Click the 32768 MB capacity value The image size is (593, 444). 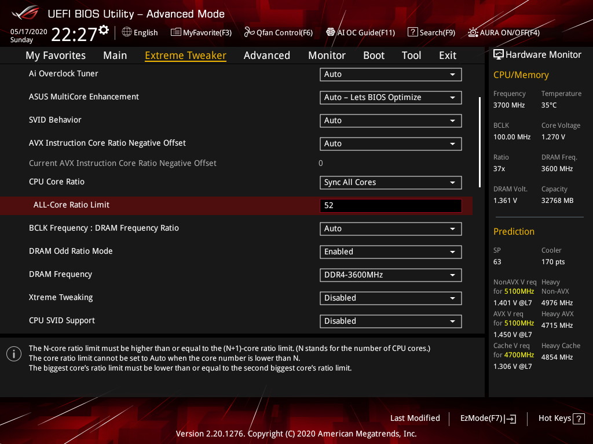pos(557,201)
